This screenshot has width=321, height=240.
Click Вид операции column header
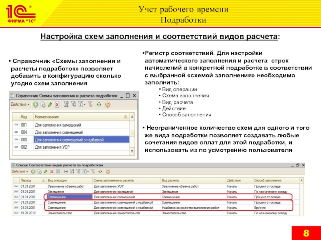tap(69, 180)
